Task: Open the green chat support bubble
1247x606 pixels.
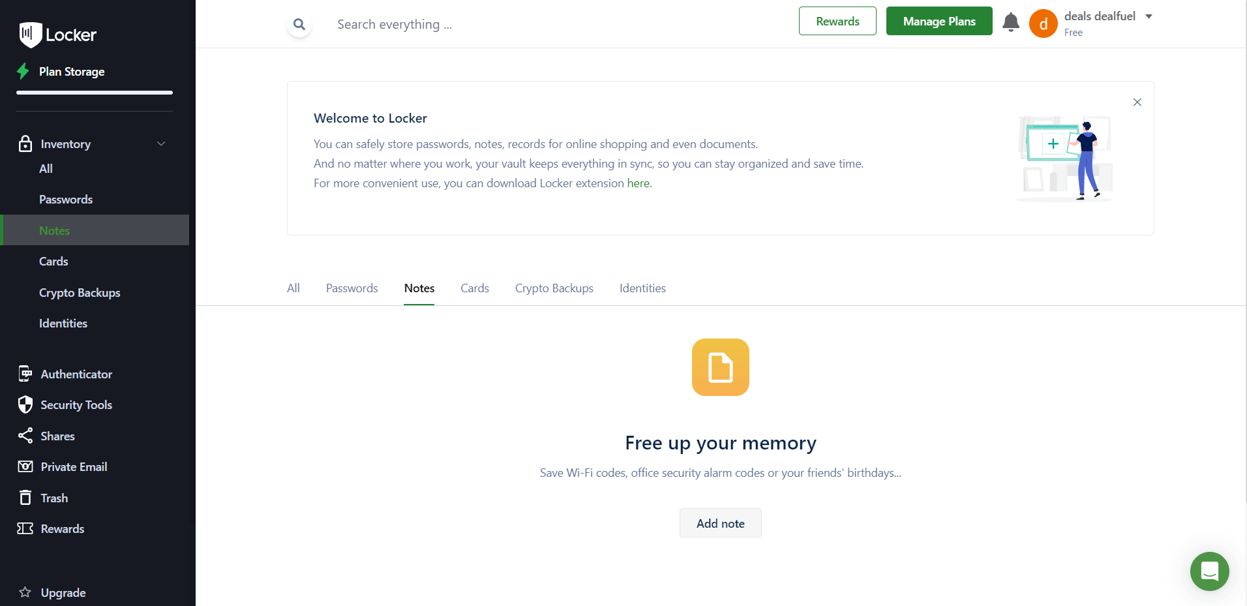Action: coord(1210,571)
